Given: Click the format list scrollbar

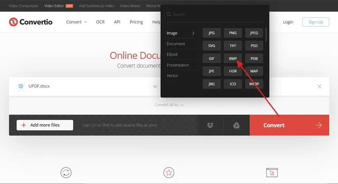Looking at the screenshot, I should pyautogui.click(x=266, y=35).
